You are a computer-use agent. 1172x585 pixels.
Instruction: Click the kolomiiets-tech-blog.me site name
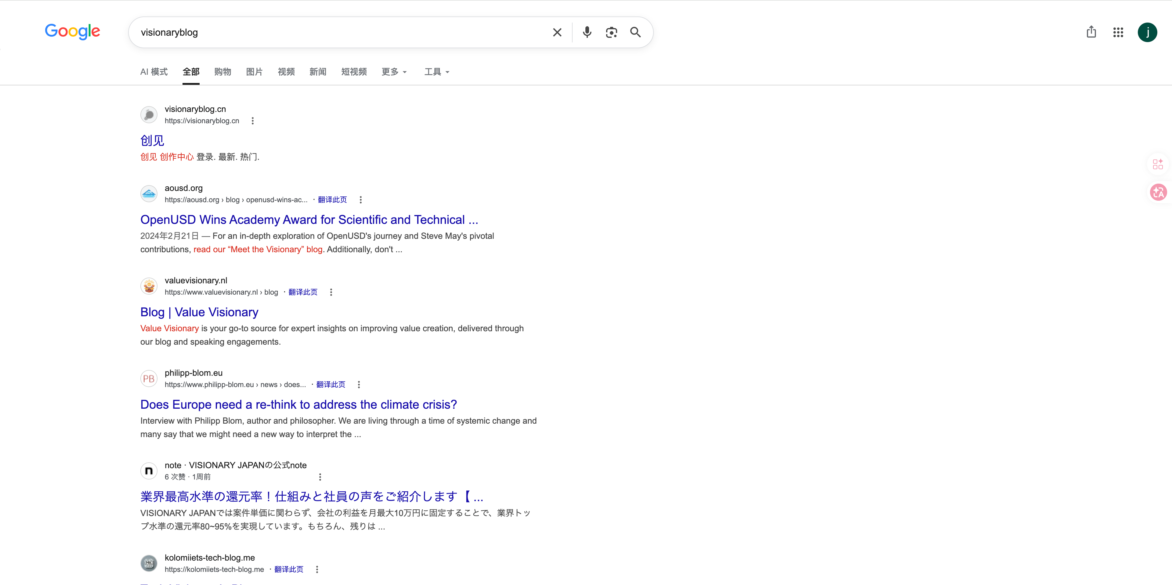[x=210, y=558]
